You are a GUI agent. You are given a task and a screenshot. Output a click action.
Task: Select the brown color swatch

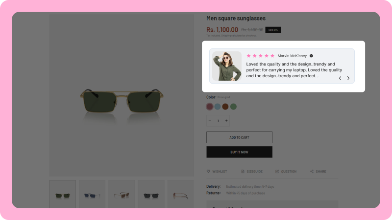(x=225, y=107)
